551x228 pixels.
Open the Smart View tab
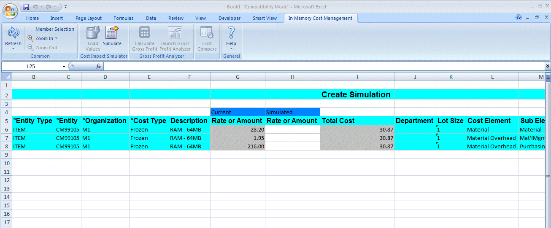pyautogui.click(x=265, y=18)
